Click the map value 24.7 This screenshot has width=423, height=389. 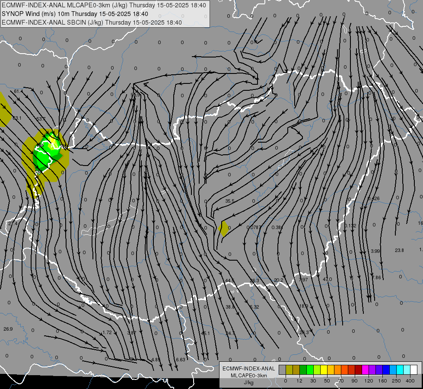point(230,333)
